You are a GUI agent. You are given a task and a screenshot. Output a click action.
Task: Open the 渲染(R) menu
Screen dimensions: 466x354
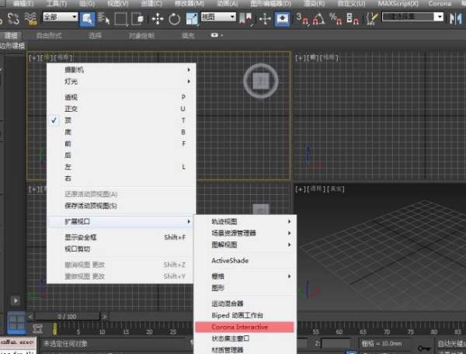point(314,4)
